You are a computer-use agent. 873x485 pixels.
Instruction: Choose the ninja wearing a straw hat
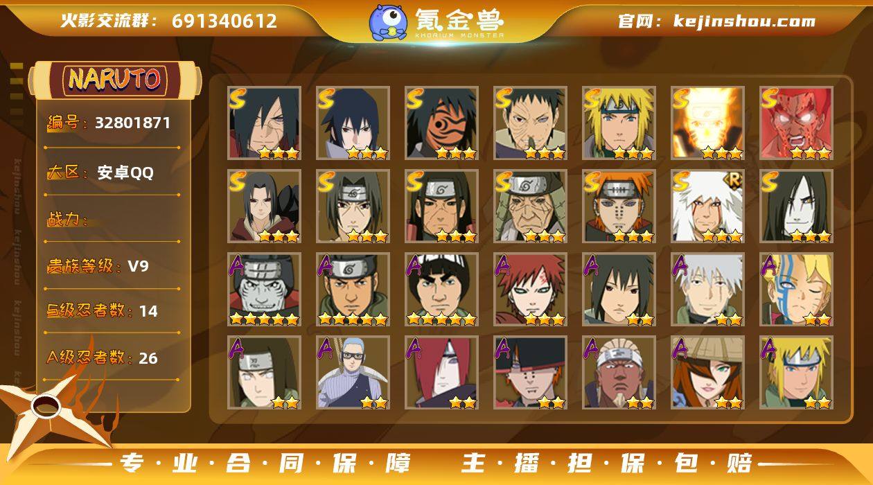[x=708, y=373]
